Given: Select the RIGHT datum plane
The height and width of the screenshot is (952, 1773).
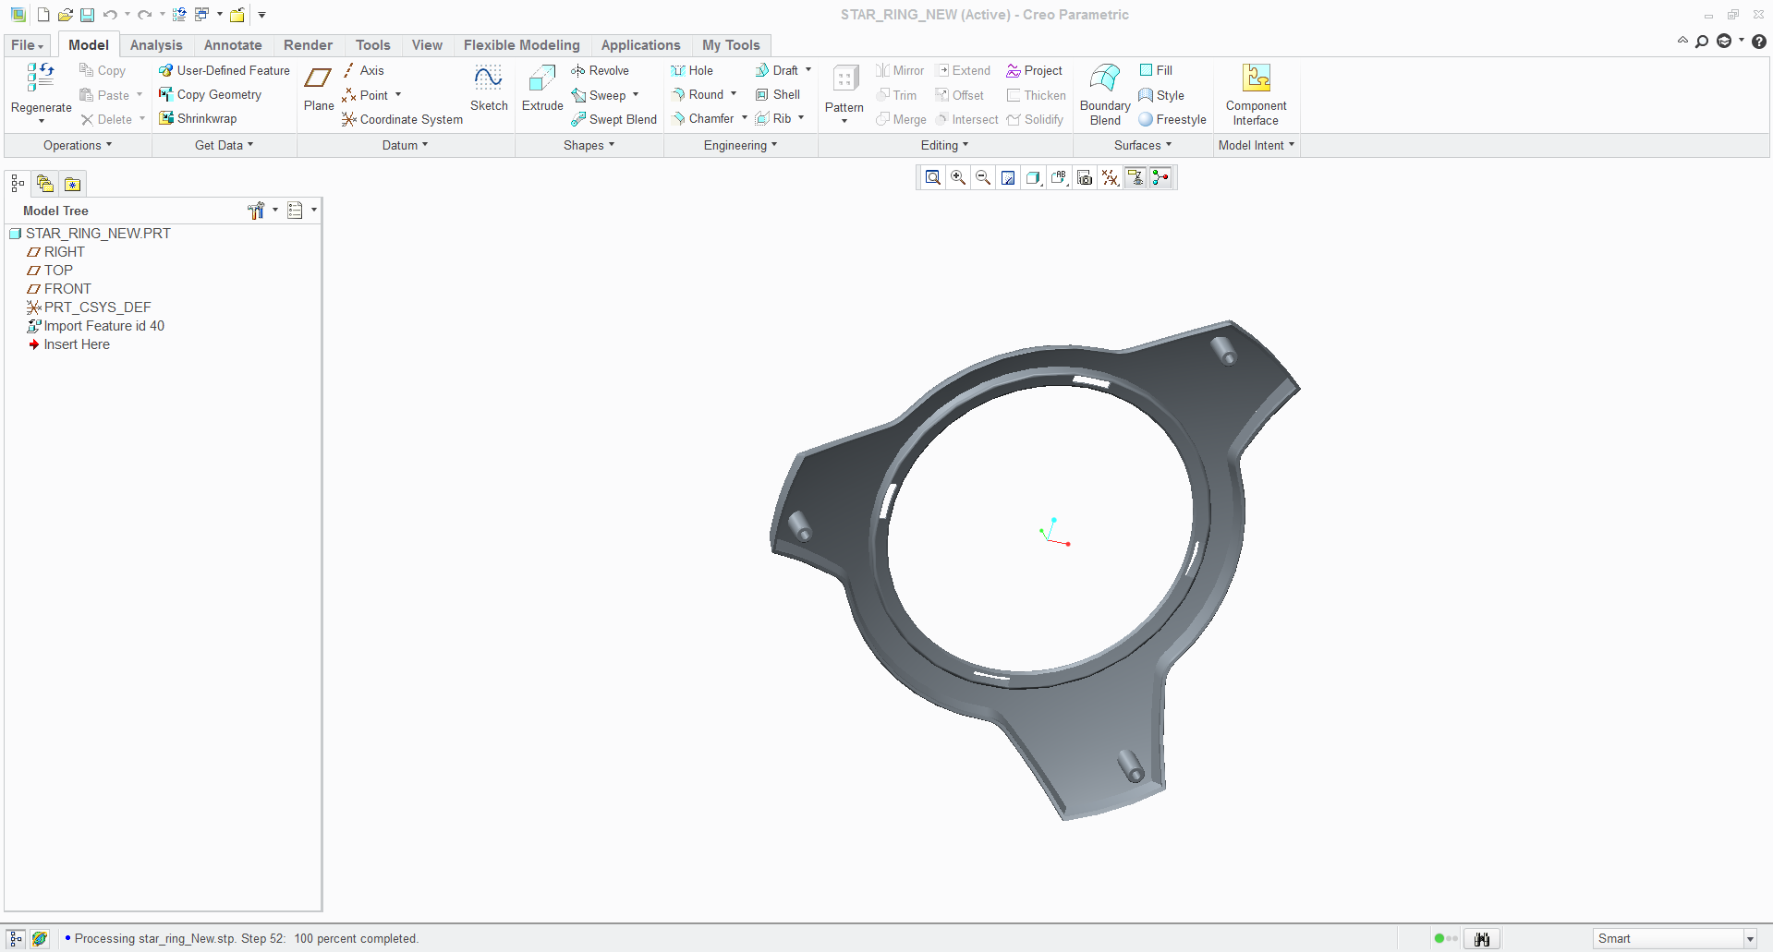Looking at the screenshot, I should (x=56, y=252).
